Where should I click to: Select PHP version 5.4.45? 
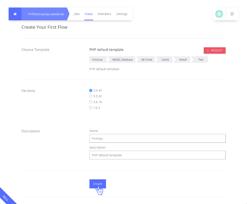click(90, 90)
